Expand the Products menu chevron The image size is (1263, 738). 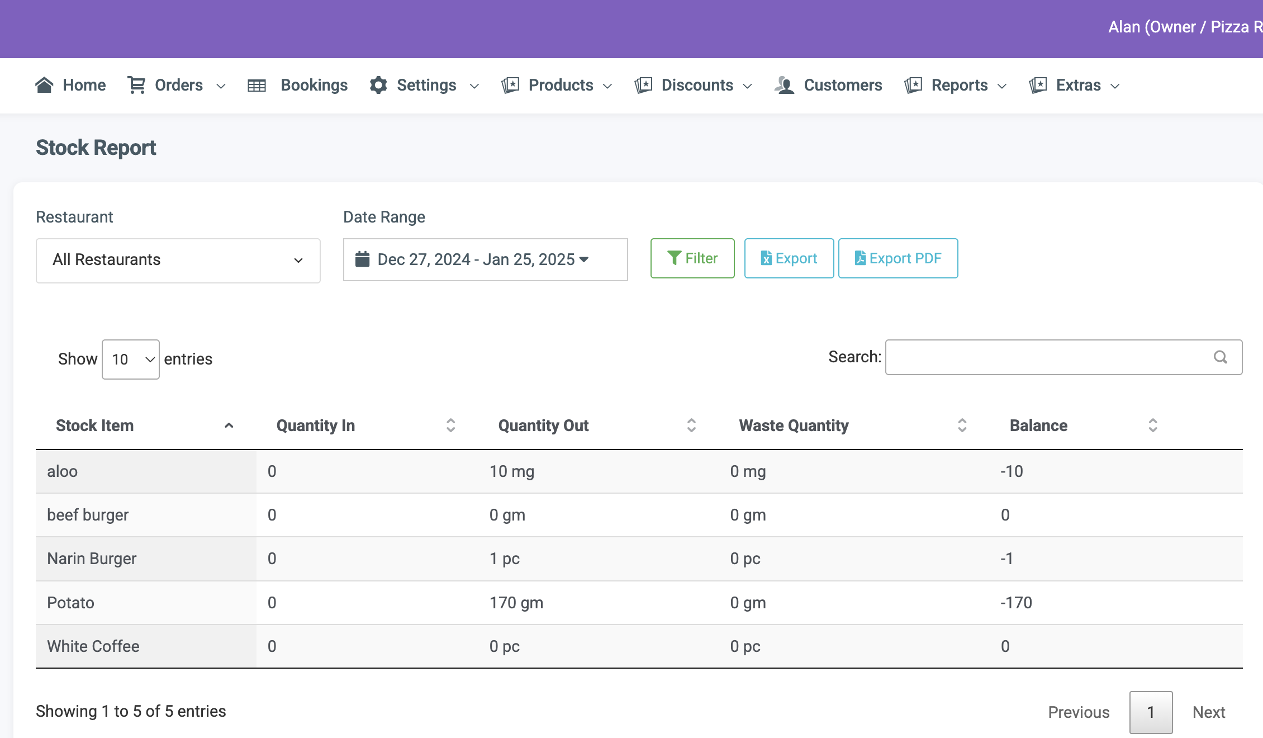(x=607, y=86)
